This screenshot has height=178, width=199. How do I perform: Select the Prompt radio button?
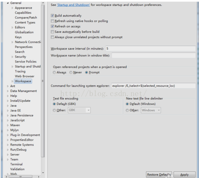pos(86,72)
